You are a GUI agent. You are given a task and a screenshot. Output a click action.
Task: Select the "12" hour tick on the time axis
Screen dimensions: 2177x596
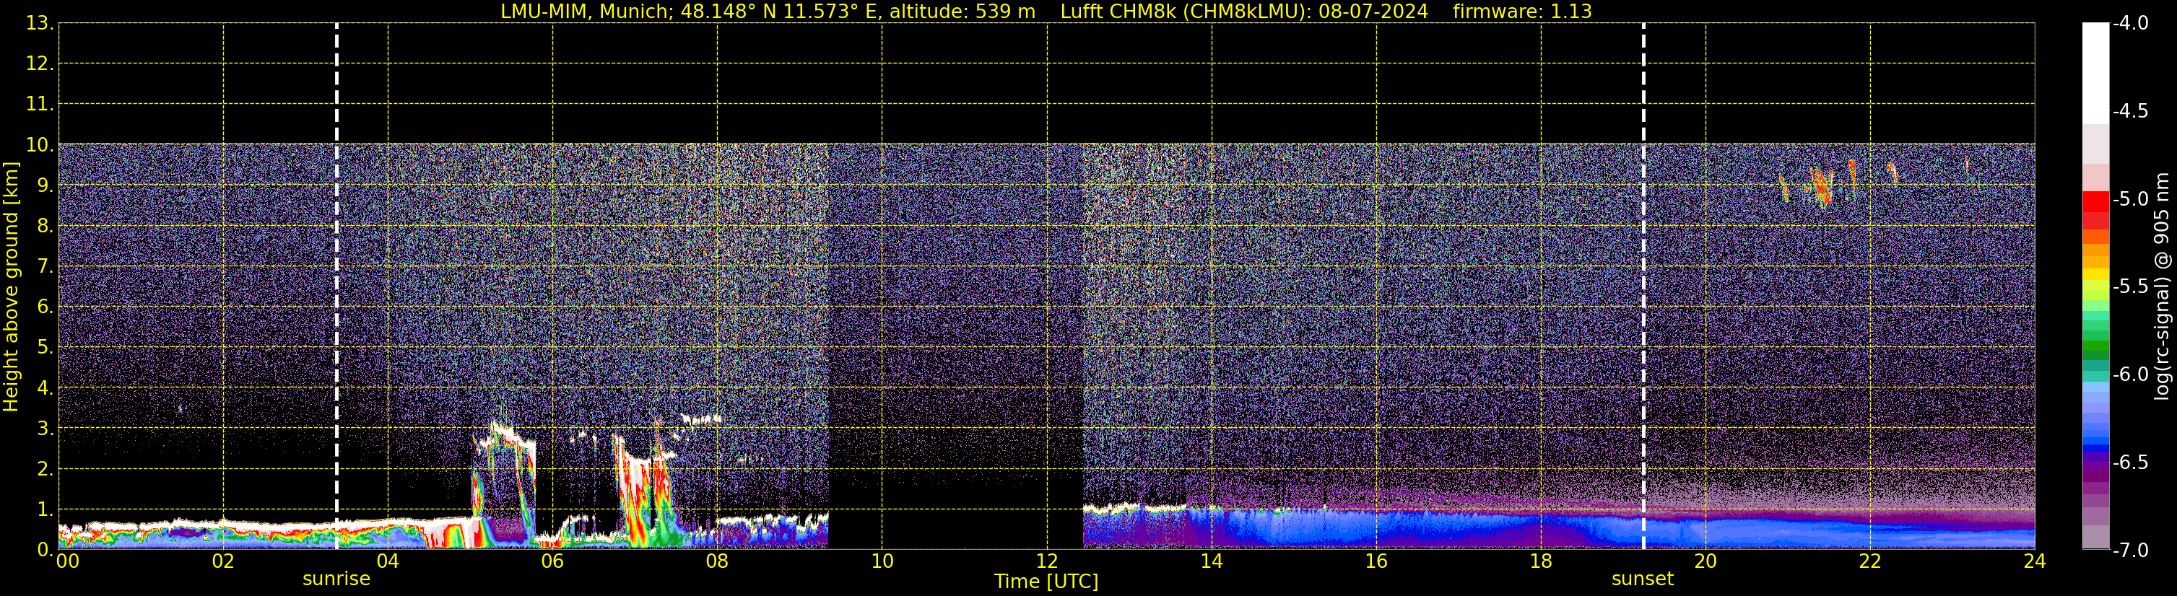coord(1047,561)
